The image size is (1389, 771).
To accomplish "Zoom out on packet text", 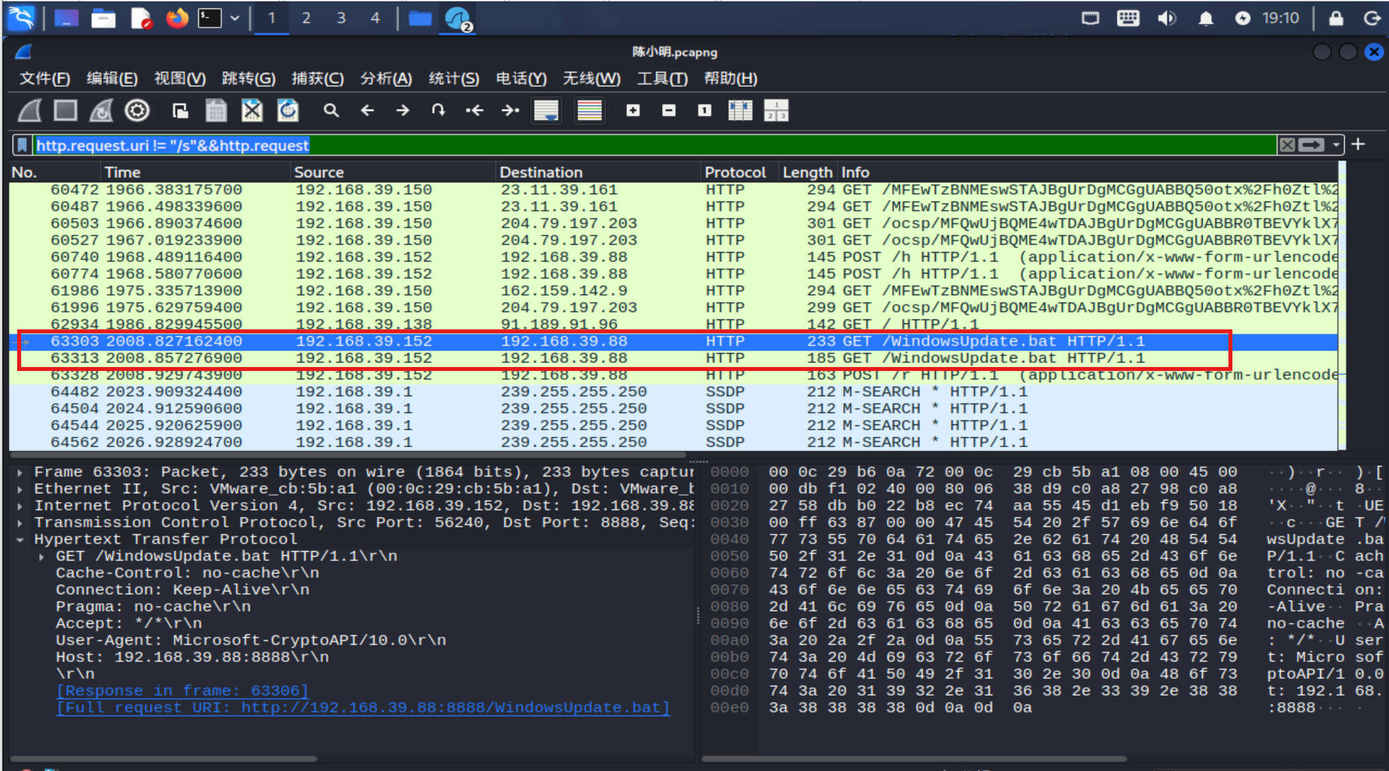I will pos(669,111).
